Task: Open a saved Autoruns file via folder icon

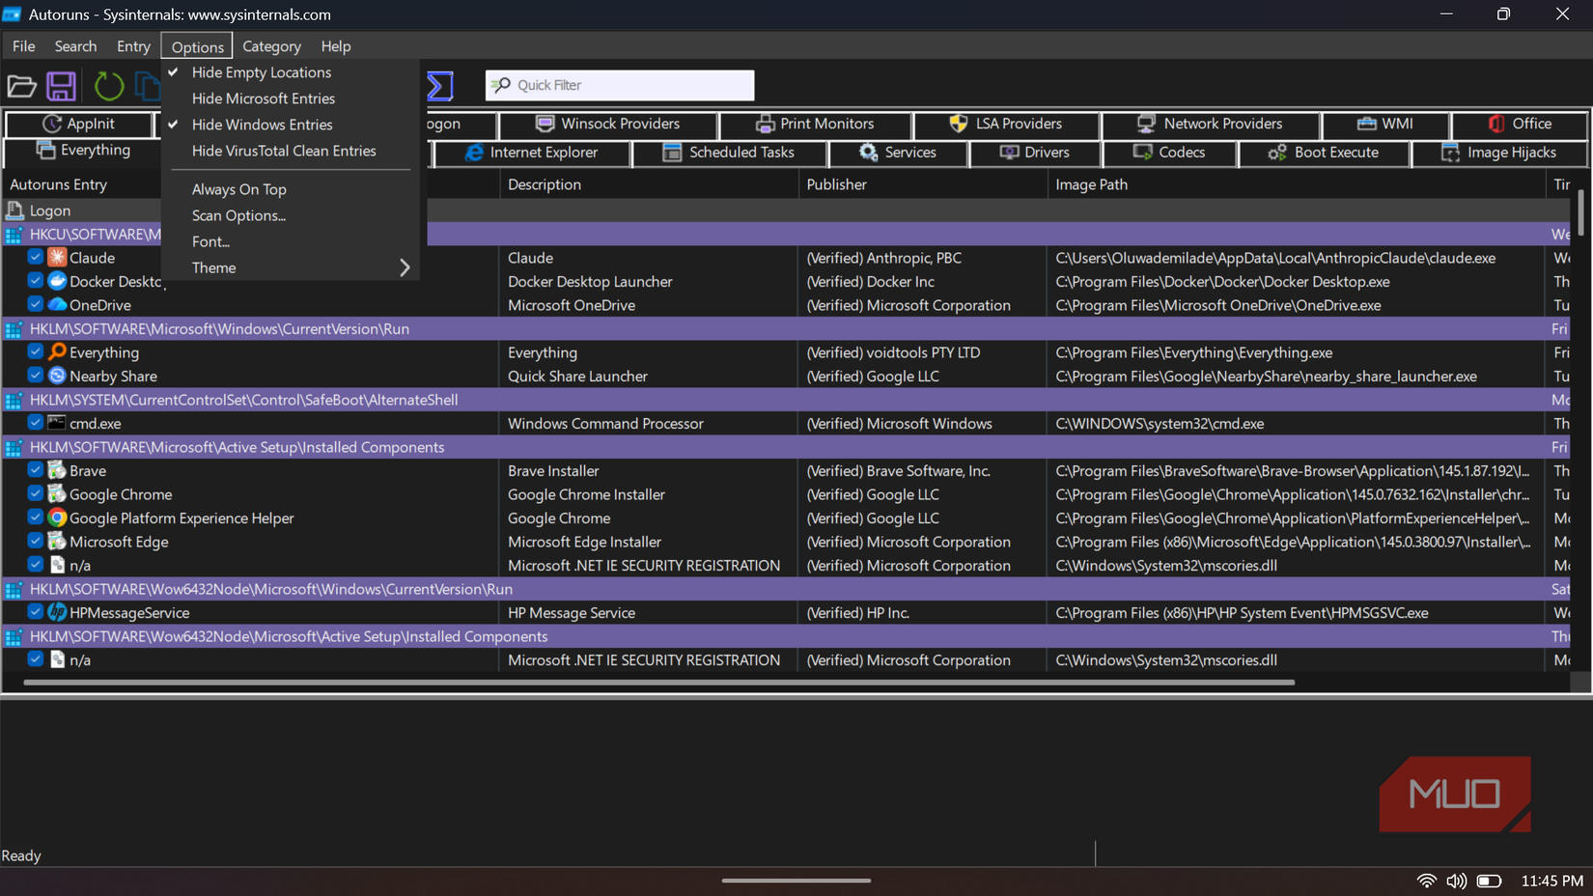Action: [21, 86]
